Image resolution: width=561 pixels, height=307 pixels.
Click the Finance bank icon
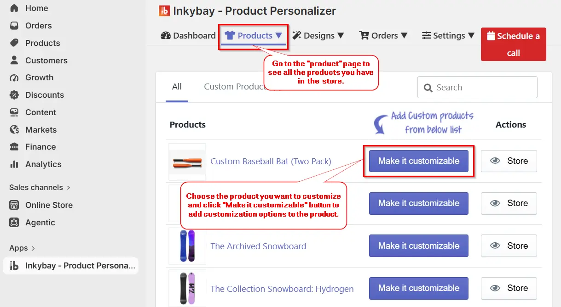click(x=14, y=147)
